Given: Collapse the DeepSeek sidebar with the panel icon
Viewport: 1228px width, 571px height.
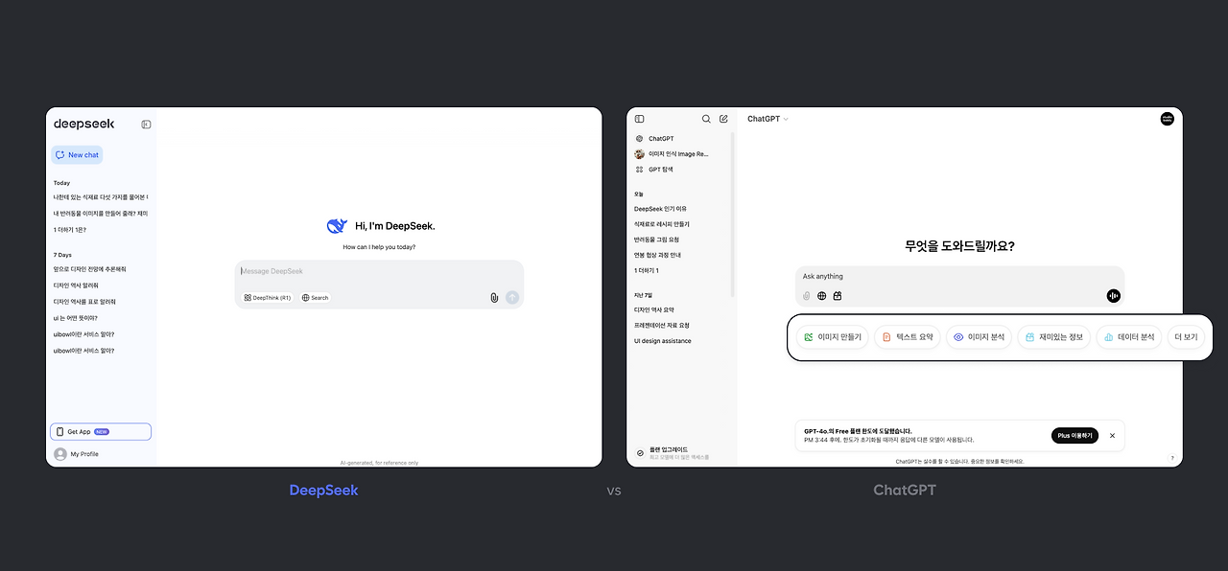Looking at the screenshot, I should click(146, 125).
